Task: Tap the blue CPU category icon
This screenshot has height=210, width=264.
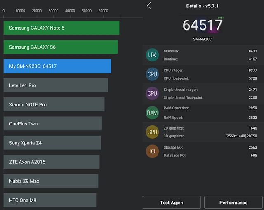Action: click(152, 74)
